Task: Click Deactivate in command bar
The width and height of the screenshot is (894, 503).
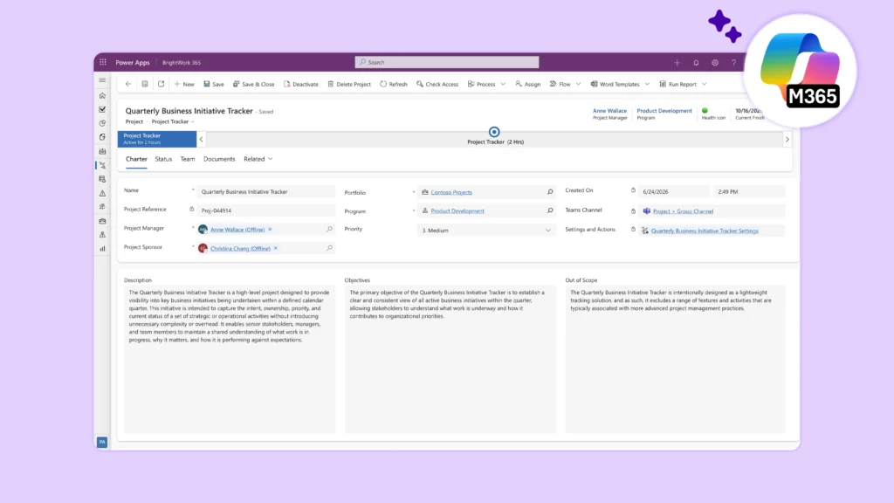Action: (x=301, y=85)
